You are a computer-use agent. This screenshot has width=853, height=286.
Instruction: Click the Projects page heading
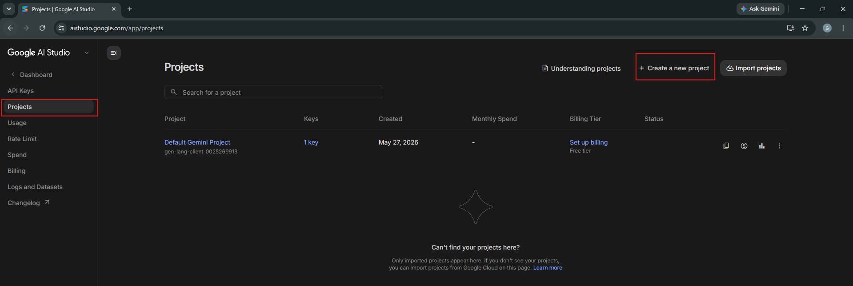coord(184,67)
